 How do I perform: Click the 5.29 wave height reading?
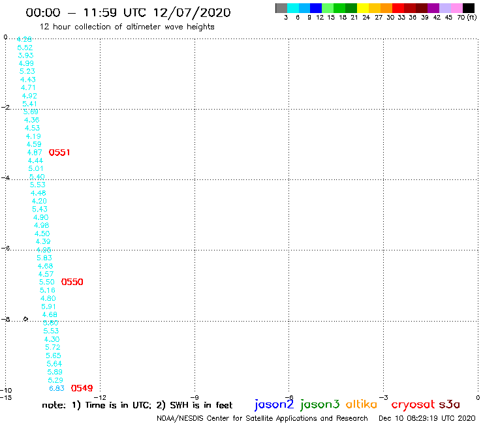(55, 380)
